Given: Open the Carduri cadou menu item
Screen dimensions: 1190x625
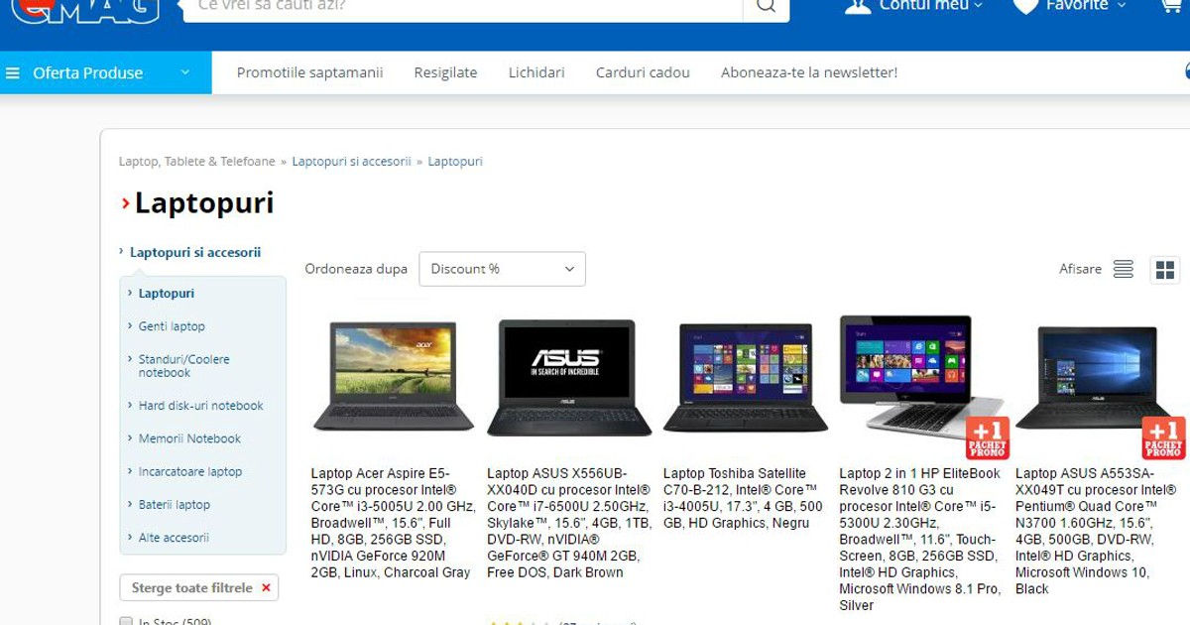Looking at the screenshot, I should click(643, 72).
